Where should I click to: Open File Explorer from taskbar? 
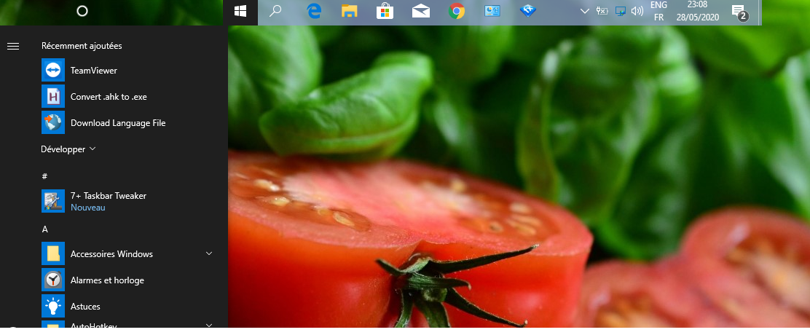click(x=350, y=12)
